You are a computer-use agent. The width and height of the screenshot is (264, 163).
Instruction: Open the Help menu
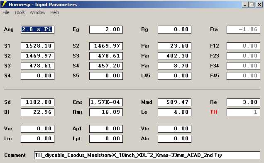(54, 12)
